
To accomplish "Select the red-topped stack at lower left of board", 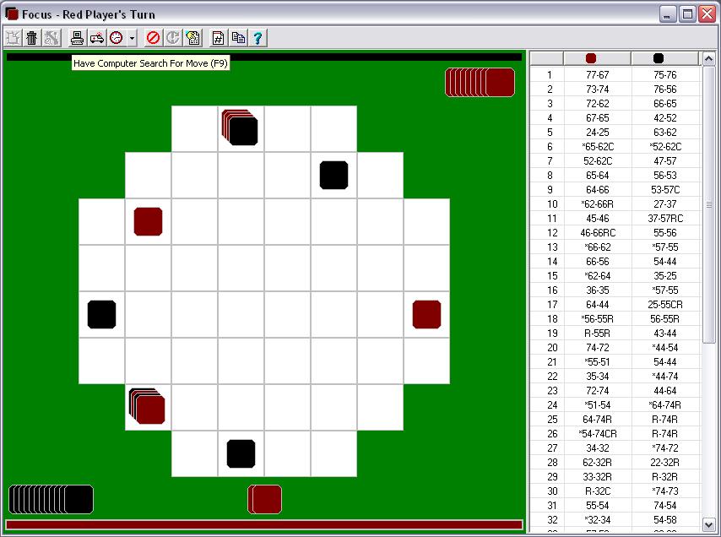I will click(147, 406).
